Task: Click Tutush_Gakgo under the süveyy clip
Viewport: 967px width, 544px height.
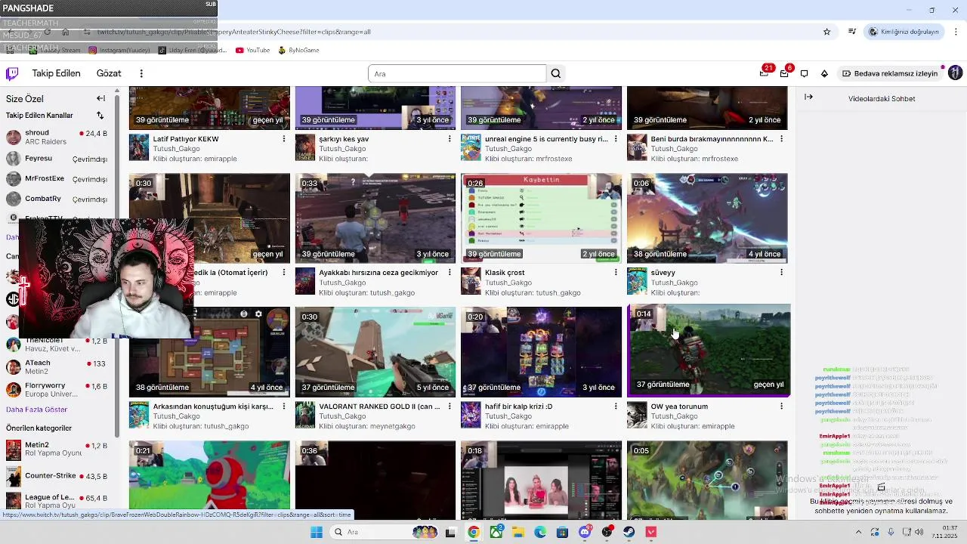Action: (x=674, y=283)
